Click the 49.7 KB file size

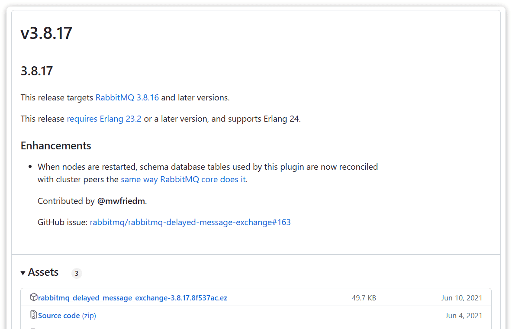pos(364,298)
